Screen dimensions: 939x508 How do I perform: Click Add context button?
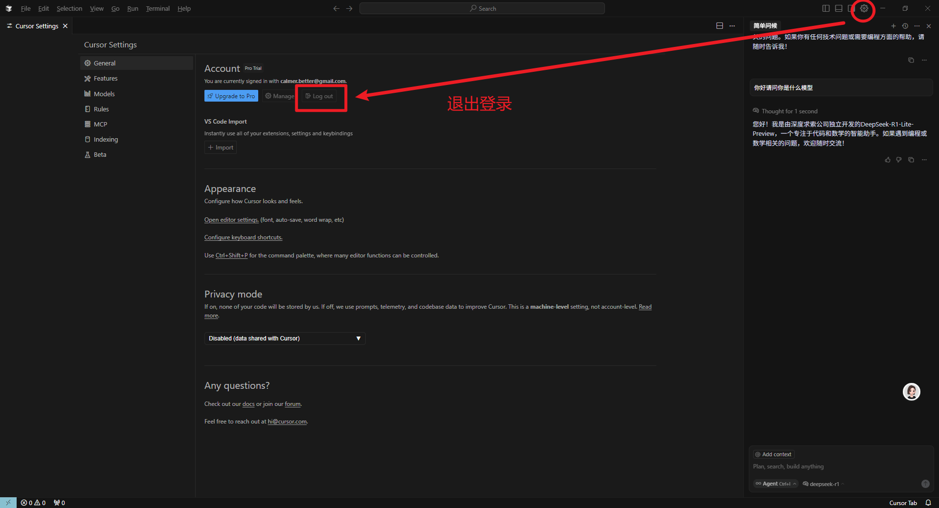click(x=774, y=454)
